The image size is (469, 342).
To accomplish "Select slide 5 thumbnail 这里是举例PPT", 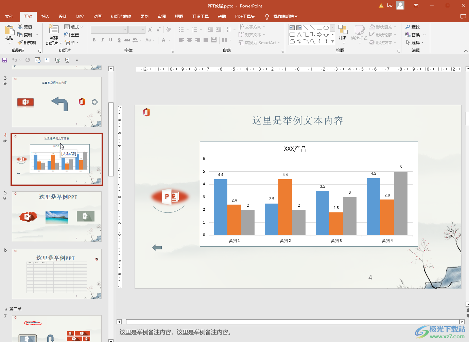I will [x=57, y=216].
